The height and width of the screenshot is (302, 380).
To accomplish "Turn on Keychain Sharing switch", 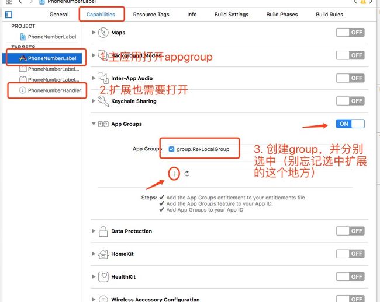I will coord(350,101).
